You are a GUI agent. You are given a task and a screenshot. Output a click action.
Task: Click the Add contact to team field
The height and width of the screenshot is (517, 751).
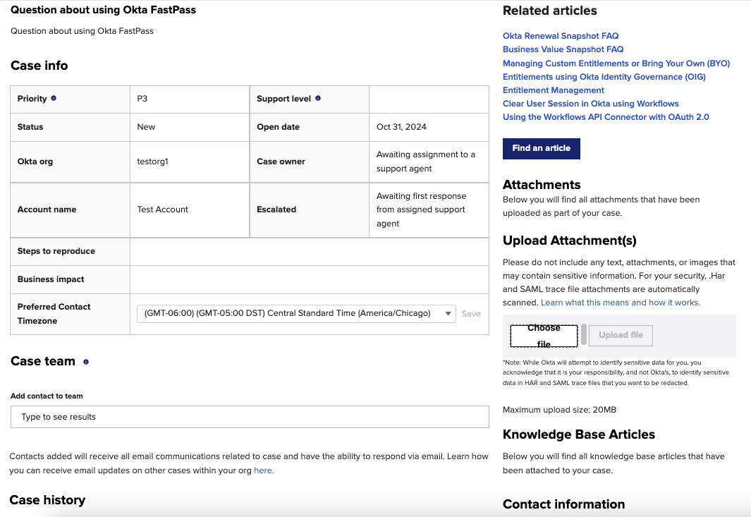coord(250,417)
